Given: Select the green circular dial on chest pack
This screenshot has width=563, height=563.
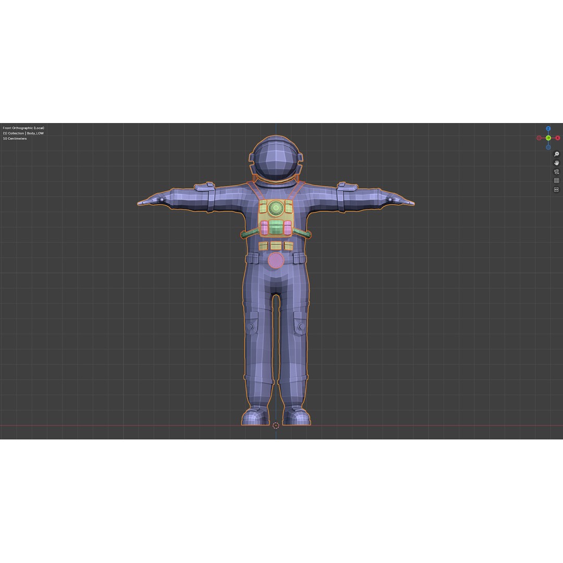Looking at the screenshot, I should 276,207.
